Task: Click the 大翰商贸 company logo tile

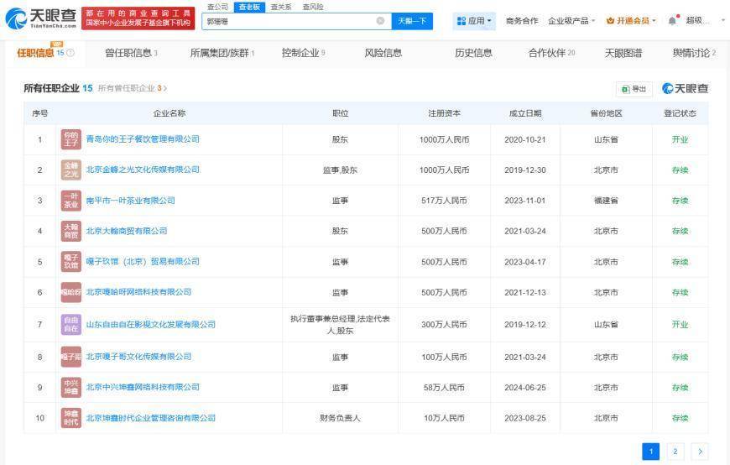Action: (71, 231)
